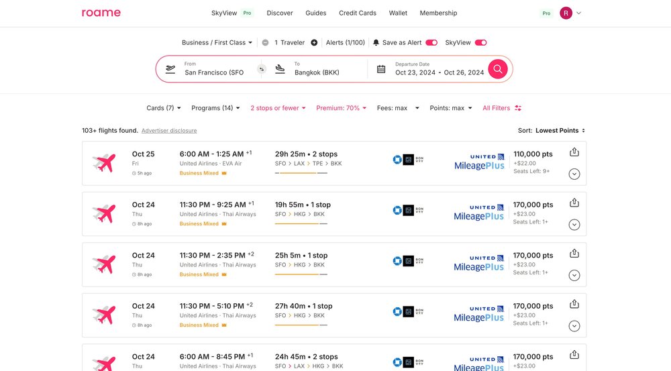
Task: Select the takeoff plane icon in From field
Action: coord(170,69)
